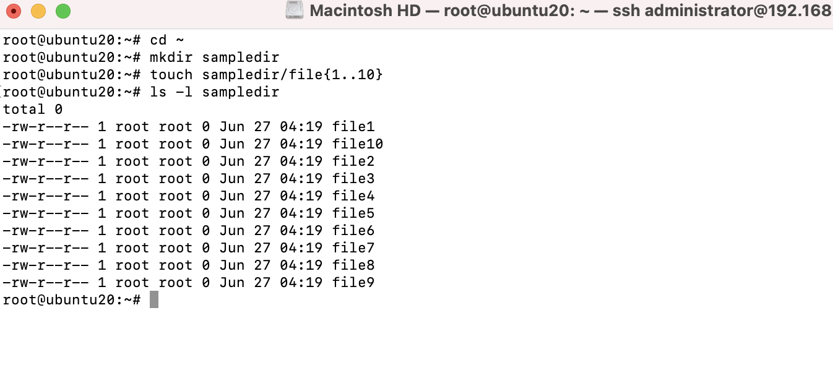The height and width of the screenshot is (365, 833).
Task: Click the file9 filename in listing
Action: pyautogui.click(x=353, y=283)
